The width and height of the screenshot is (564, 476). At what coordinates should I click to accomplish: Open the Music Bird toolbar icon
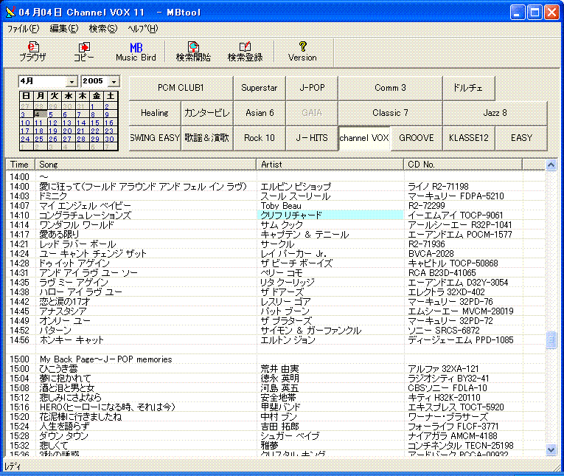coord(136,52)
